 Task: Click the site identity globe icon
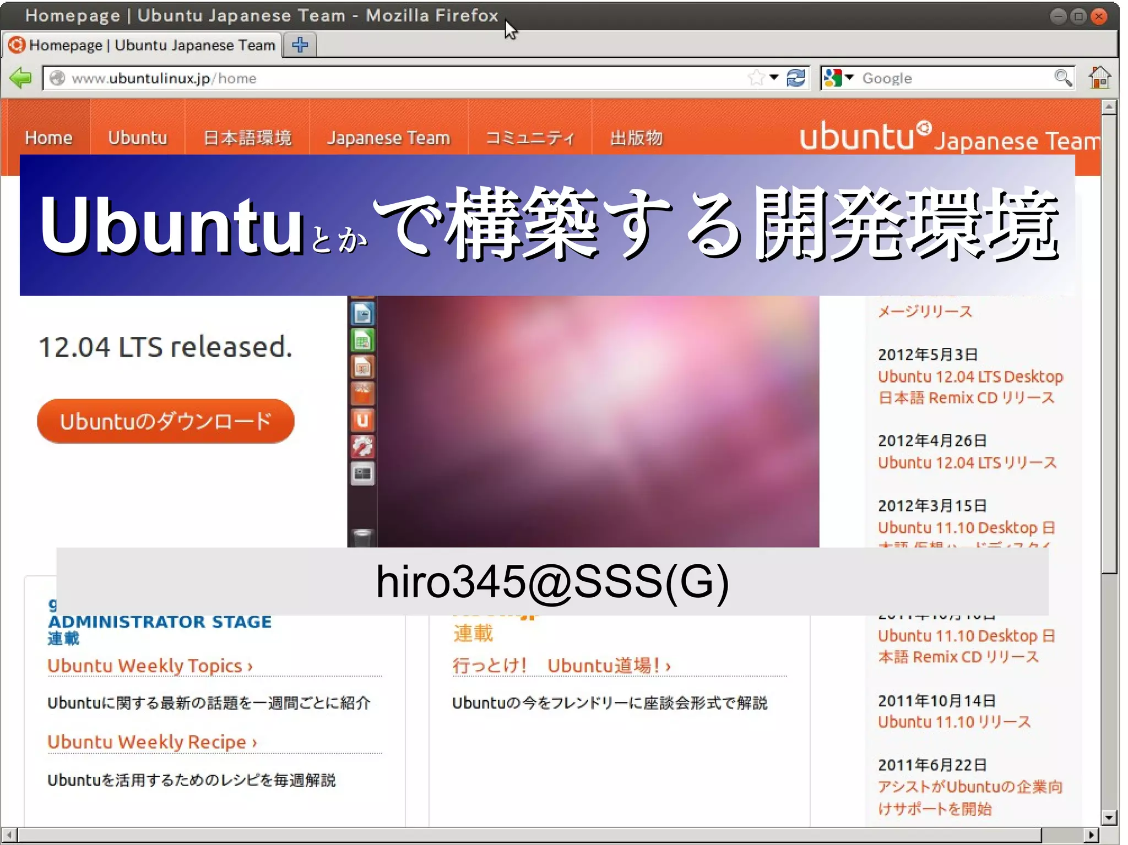tap(57, 78)
